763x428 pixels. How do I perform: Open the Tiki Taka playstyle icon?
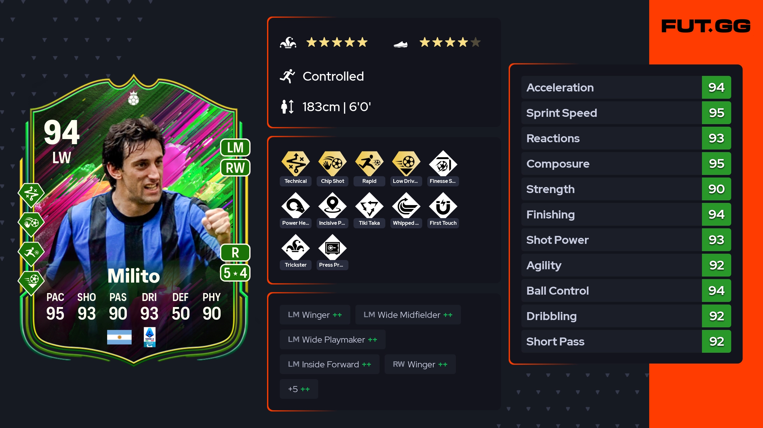pos(369,206)
